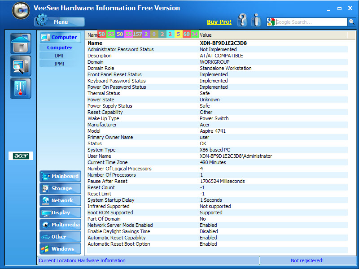Click the Windows category button
The height and width of the screenshot is (269, 359).
(x=61, y=249)
